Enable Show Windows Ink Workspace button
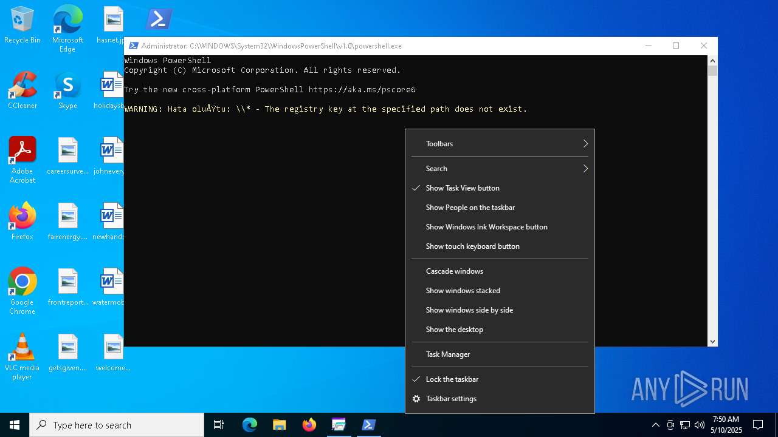This screenshot has width=778, height=437. 500,227
